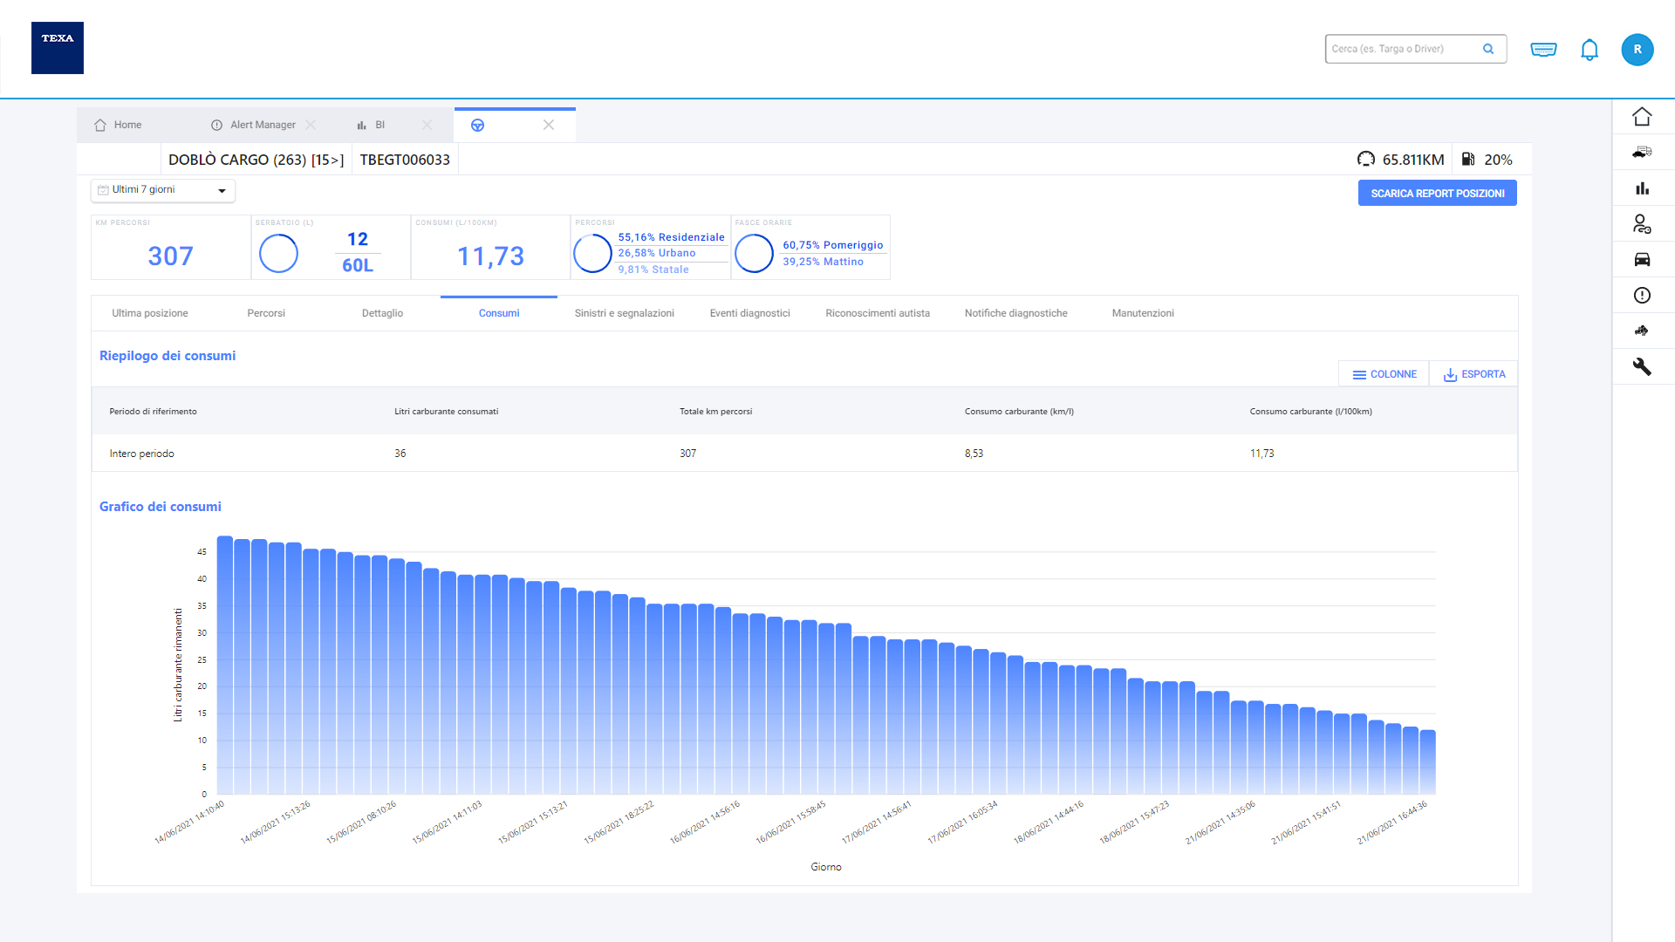
Task: Sort by Consumo carburante (l/100km) column
Action: 1310,412
